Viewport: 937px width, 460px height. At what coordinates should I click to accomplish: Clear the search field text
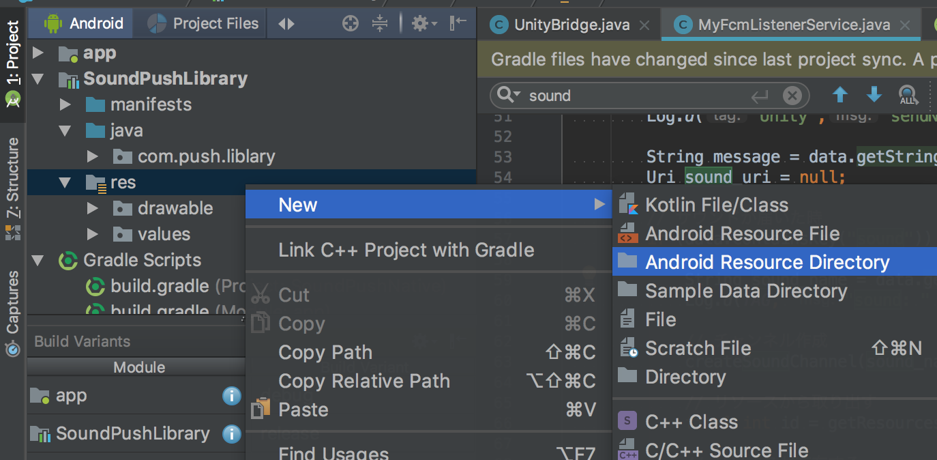[x=792, y=96]
